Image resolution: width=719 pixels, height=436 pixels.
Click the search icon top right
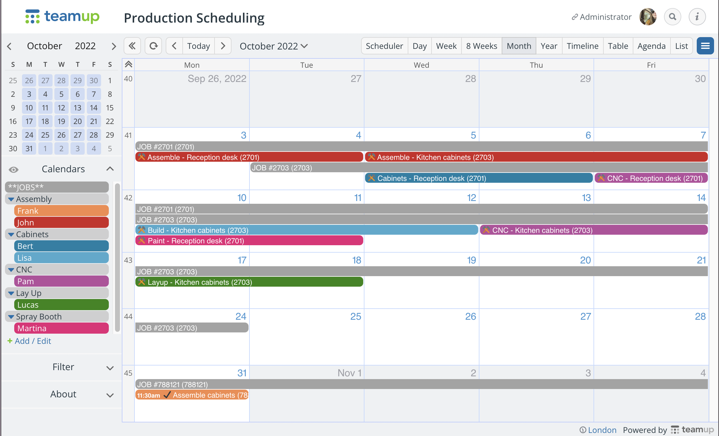[x=673, y=16]
